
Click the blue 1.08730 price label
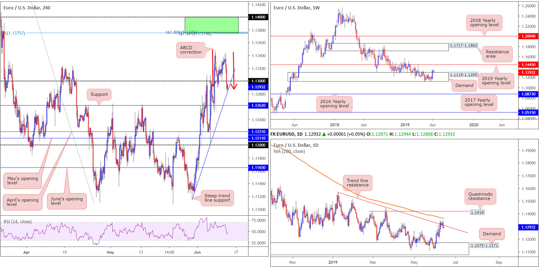[x=529, y=94]
